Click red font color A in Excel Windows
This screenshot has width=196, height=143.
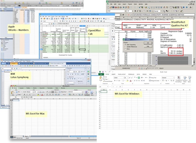coord(131,81)
